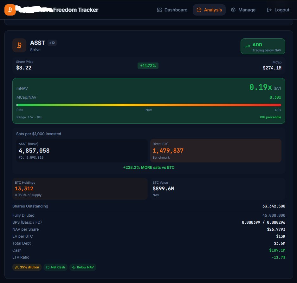Screen dimensions: 297x283
Task: Click the Strive company name
Action: (35, 50)
